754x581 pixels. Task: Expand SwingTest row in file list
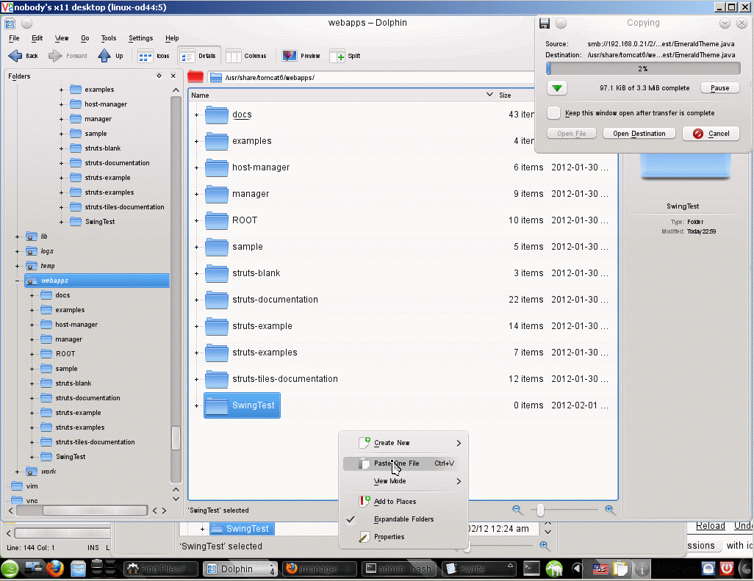[197, 405]
